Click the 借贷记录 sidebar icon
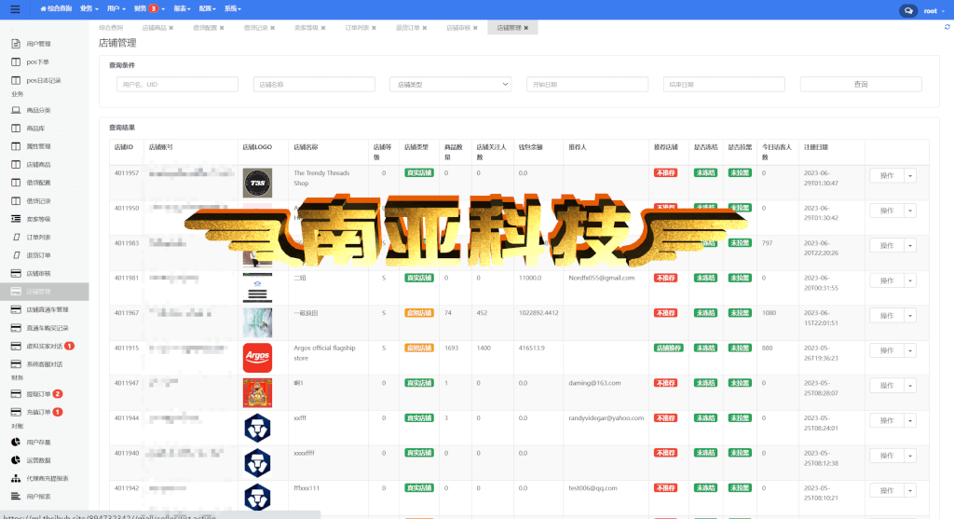Image resolution: width=954 pixels, height=519 pixels. (16, 200)
